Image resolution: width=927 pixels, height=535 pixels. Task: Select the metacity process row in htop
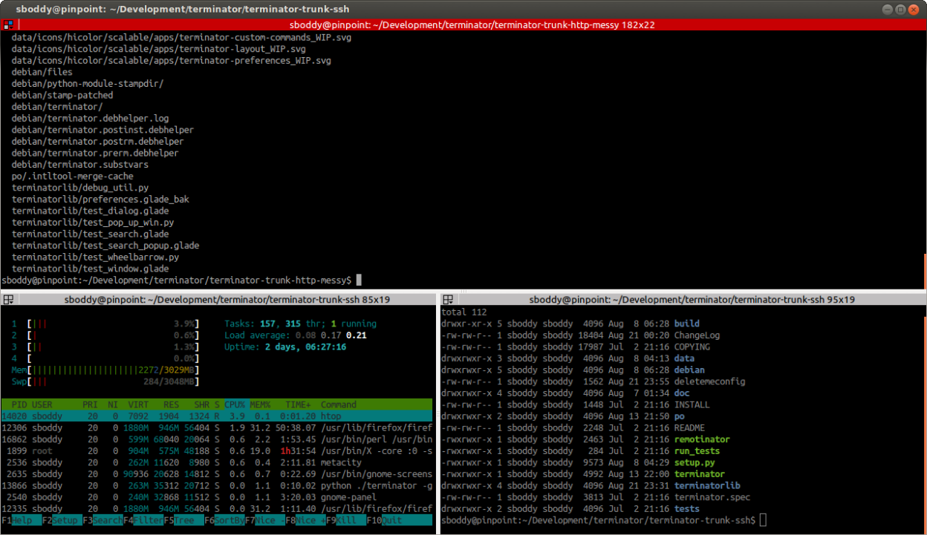215,463
